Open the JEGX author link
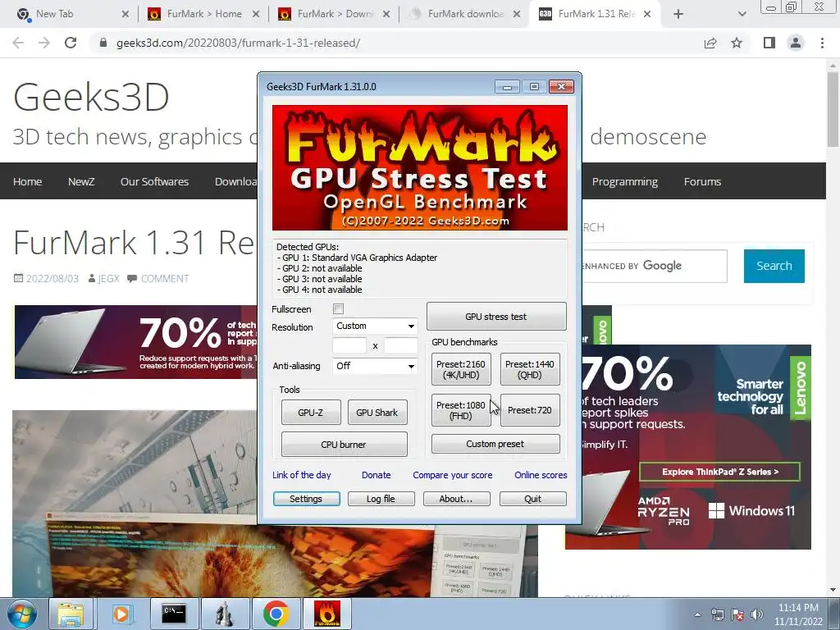Viewport: 840px width, 630px height. pos(108,279)
